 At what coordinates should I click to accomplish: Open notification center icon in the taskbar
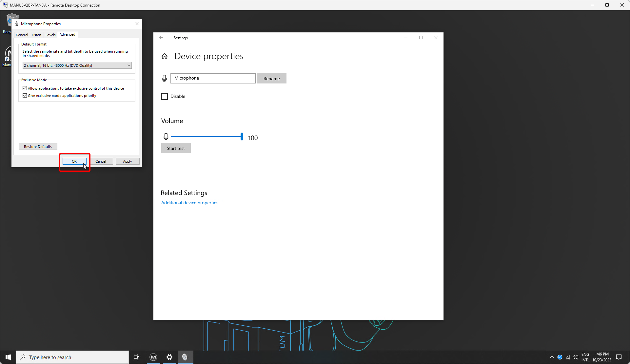click(619, 357)
